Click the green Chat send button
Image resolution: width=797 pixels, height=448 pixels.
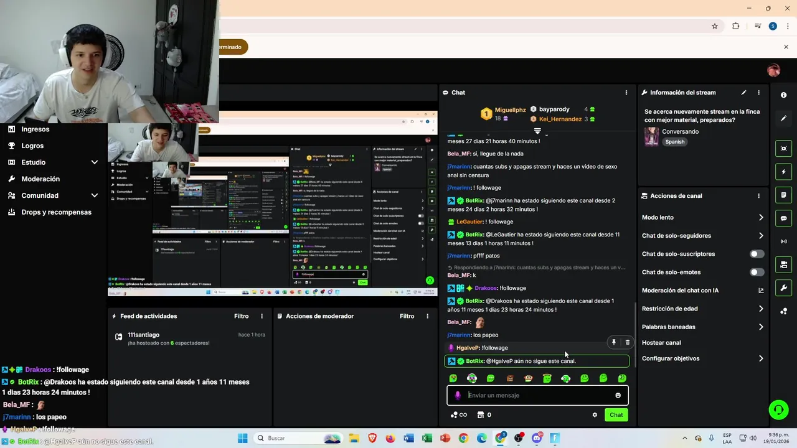point(616,415)
